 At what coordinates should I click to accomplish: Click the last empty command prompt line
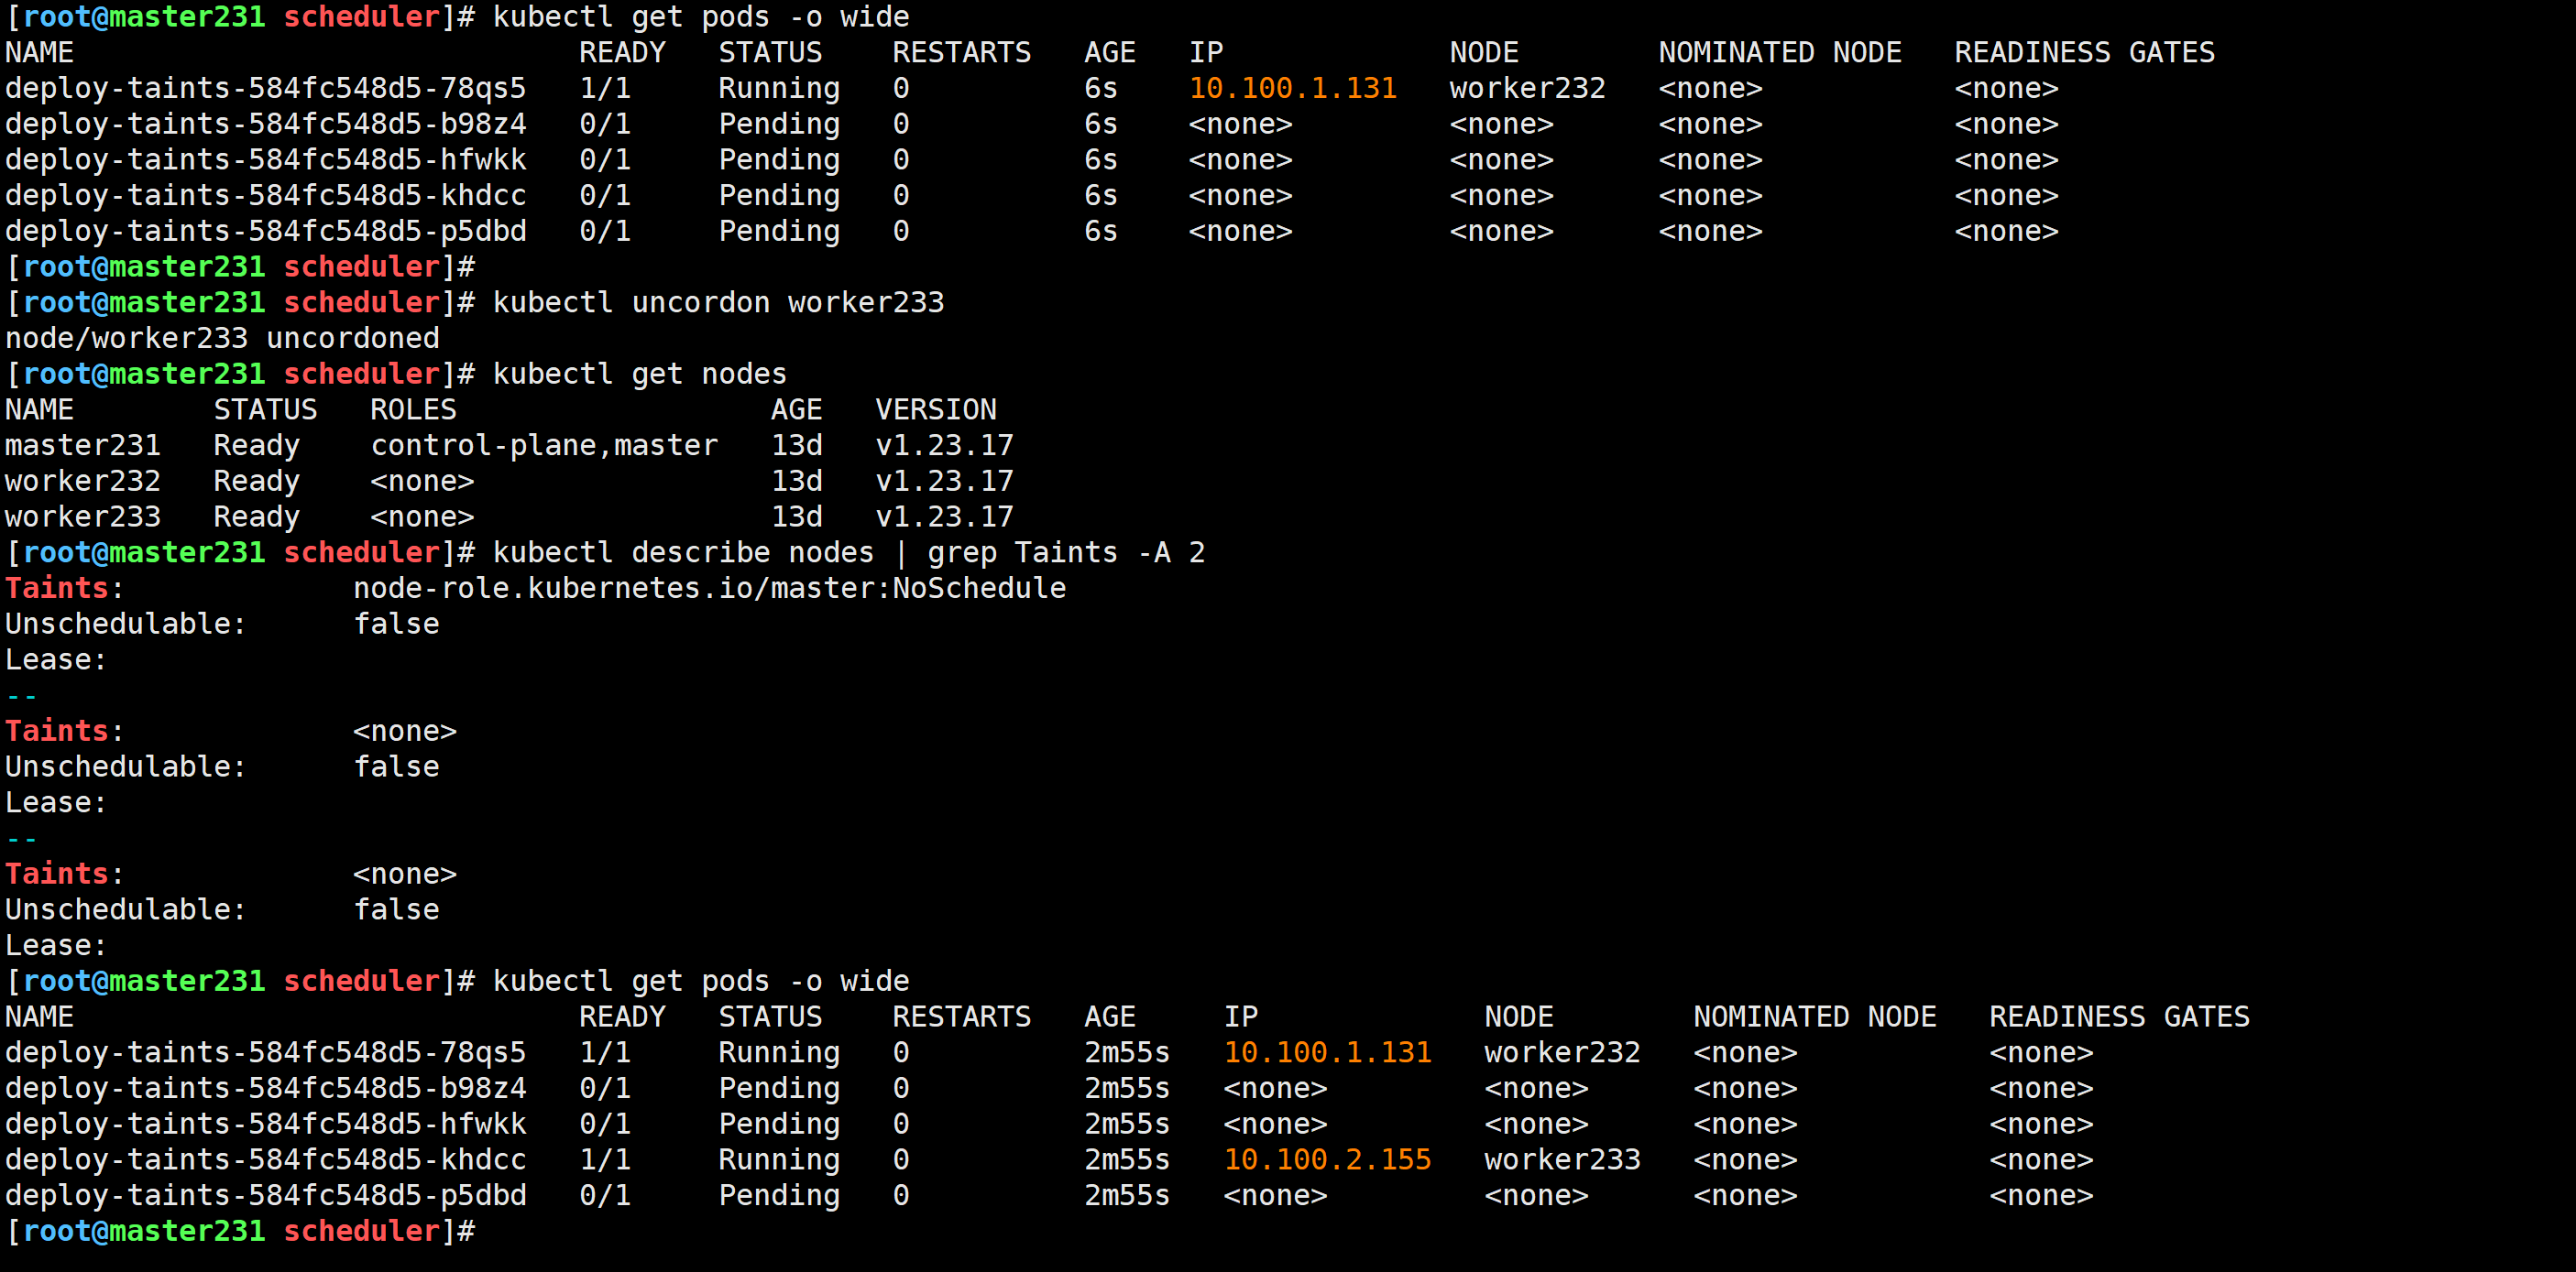click(x=240, y=1231)
